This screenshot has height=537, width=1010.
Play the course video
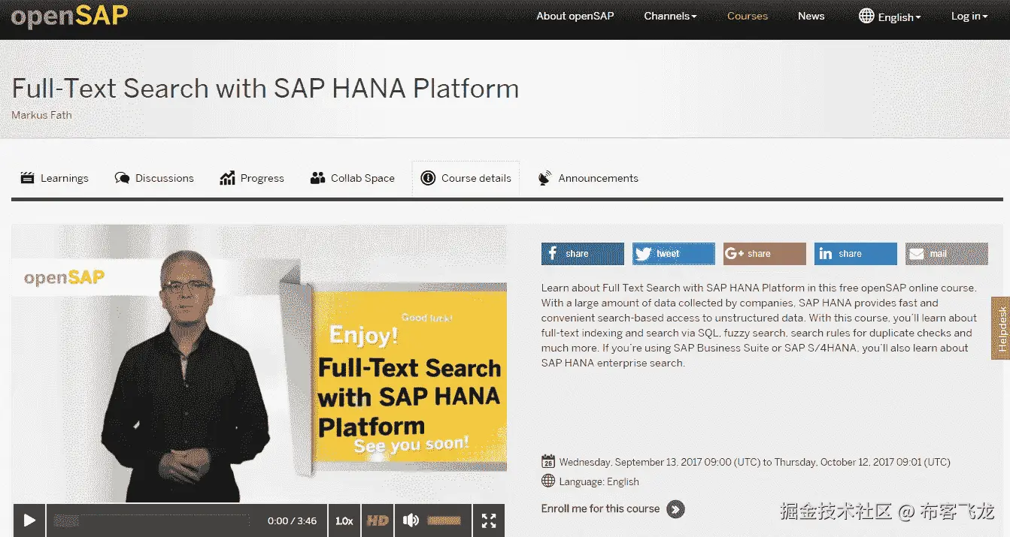coord(29,520)
